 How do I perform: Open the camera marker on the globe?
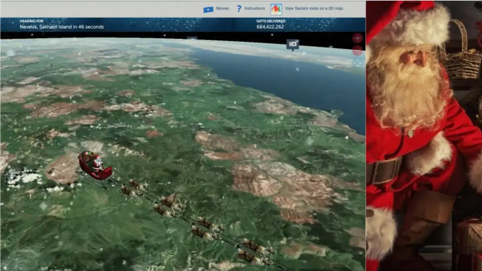point(292,44)
